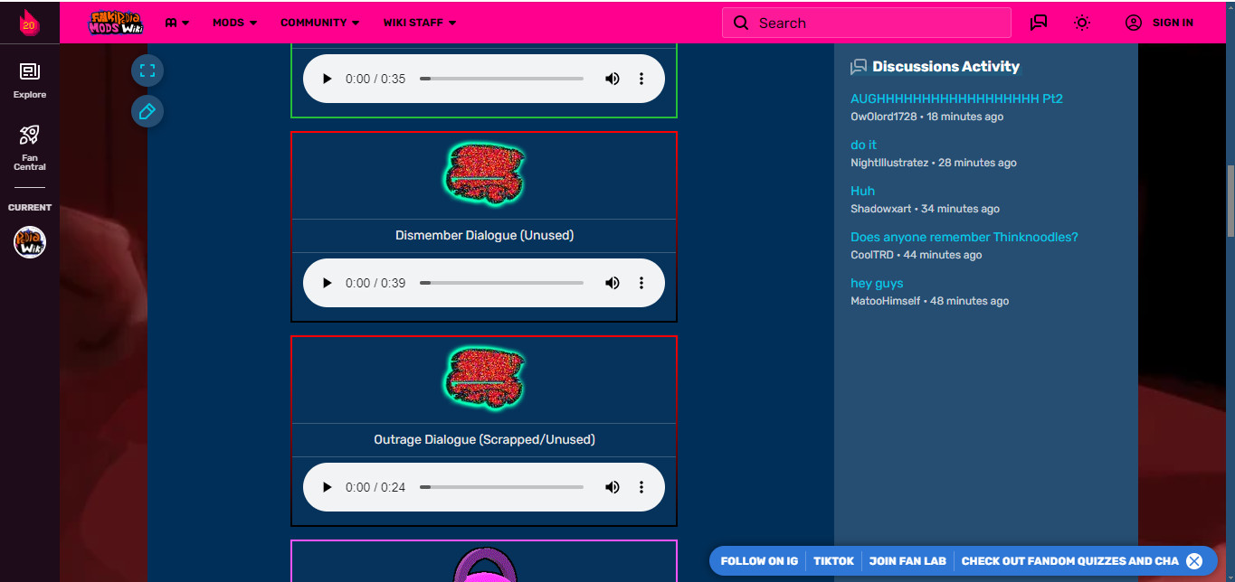Click 'MatooHimself • 48 minutes ago' text
Image resolution: width=1235 pixels, height=582 pixels.
[929, 301]
